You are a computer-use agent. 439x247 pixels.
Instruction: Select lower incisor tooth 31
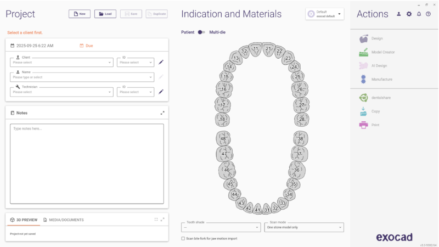[267, 210]
